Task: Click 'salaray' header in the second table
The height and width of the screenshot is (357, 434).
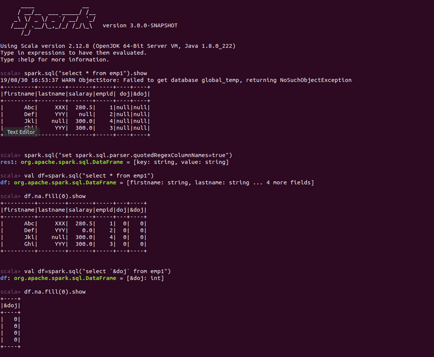Action: tap(80, 210)
